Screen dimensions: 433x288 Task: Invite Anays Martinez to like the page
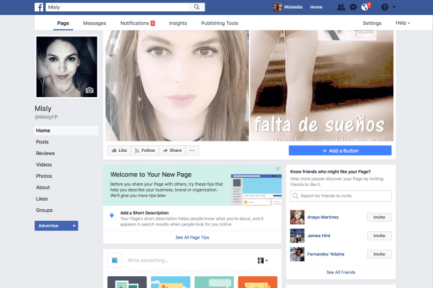(x=379, y=217)
